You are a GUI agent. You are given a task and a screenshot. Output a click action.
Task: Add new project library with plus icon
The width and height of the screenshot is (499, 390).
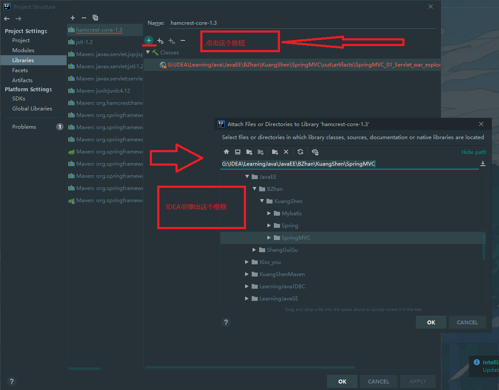pyautogui.click(x=73, y=18)
